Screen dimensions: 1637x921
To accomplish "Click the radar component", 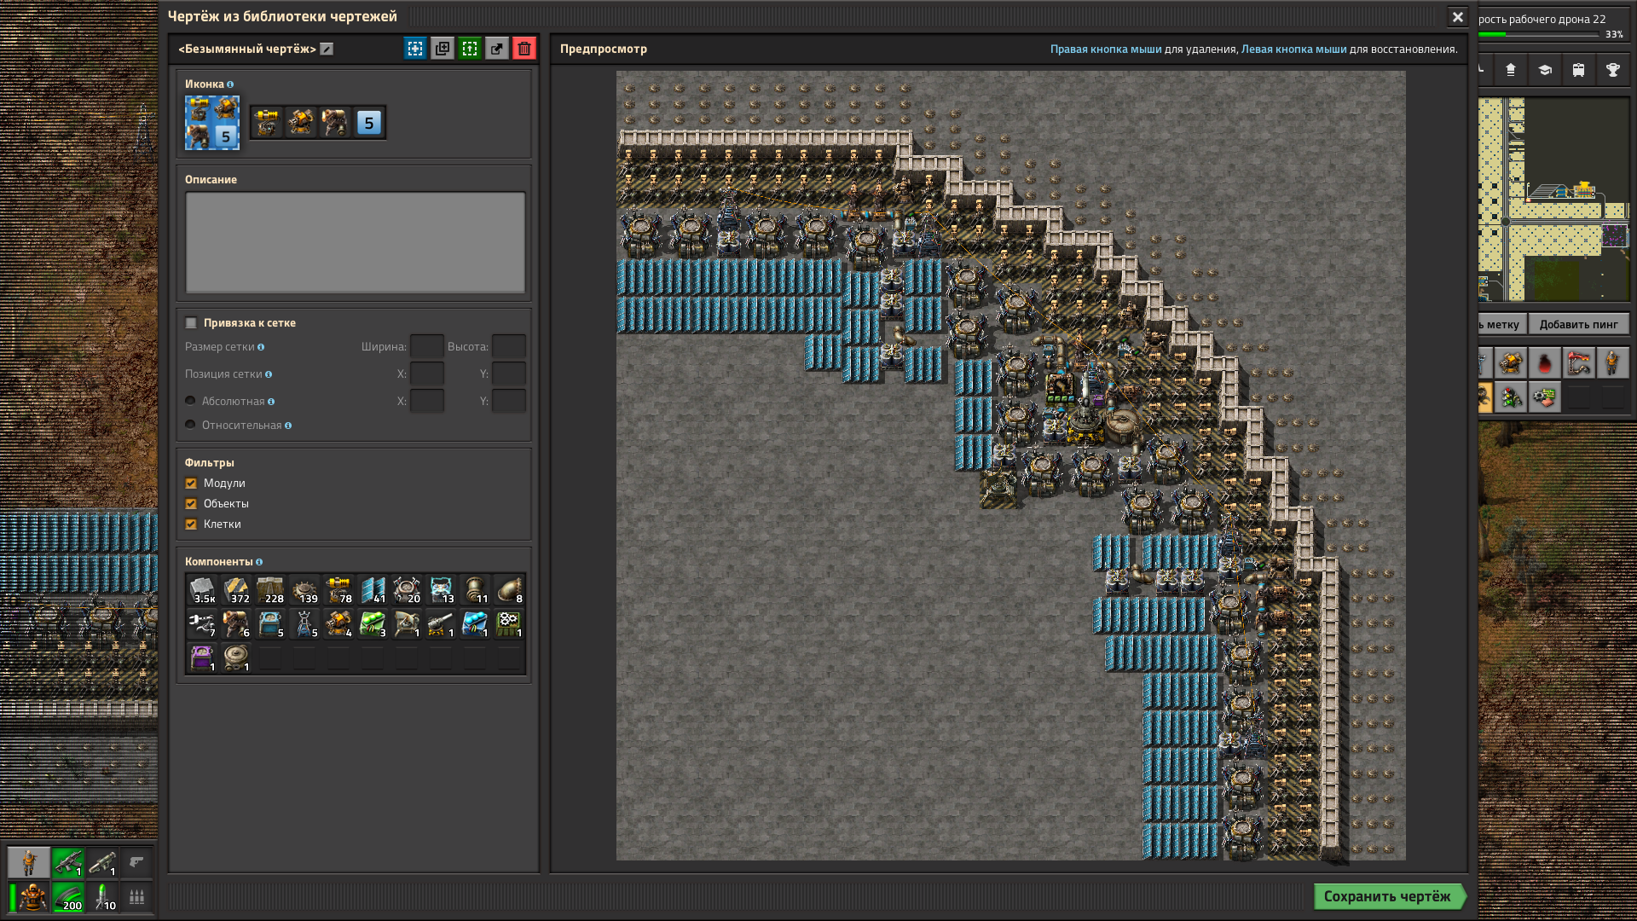I will coord(407,624).
